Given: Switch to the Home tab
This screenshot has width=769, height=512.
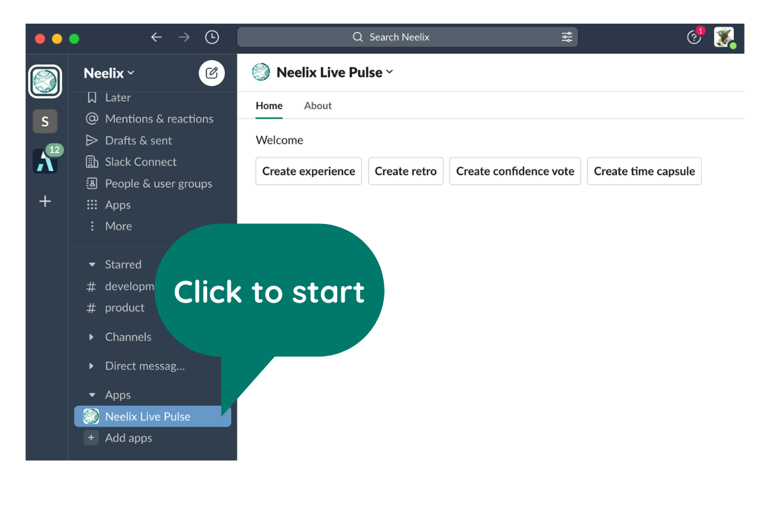Looking at the screenshot, I should point(269,106).
